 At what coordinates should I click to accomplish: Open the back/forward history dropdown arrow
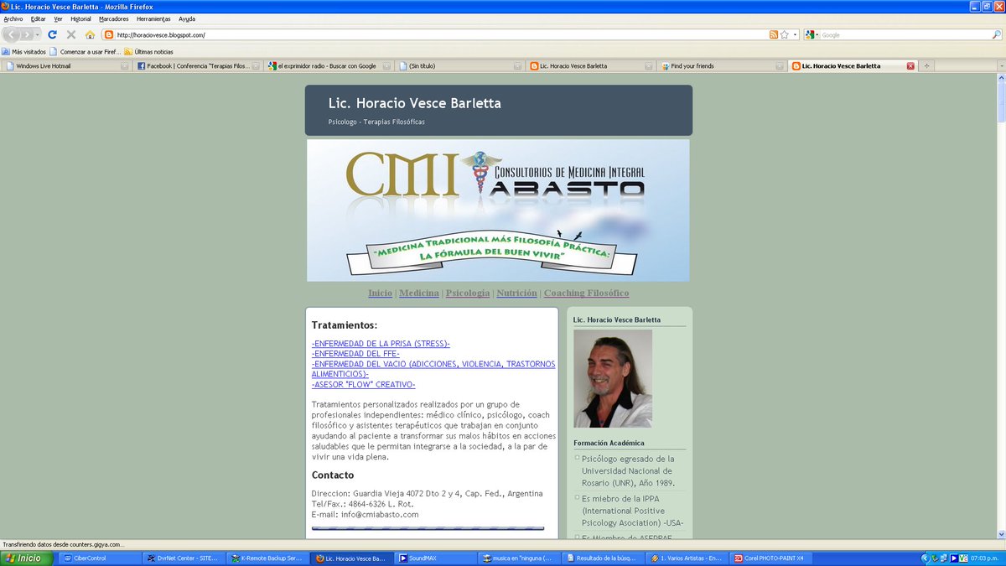[39, 34]
